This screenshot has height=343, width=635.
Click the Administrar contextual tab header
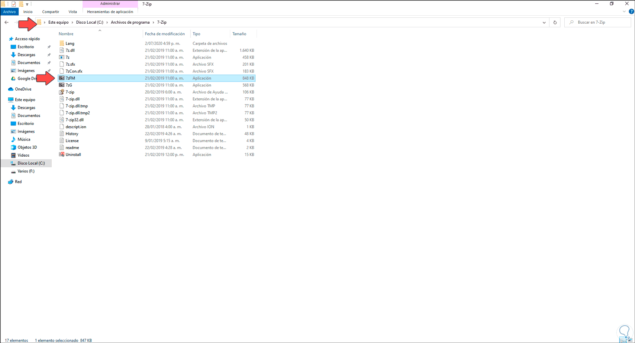(x=110, y=4)
